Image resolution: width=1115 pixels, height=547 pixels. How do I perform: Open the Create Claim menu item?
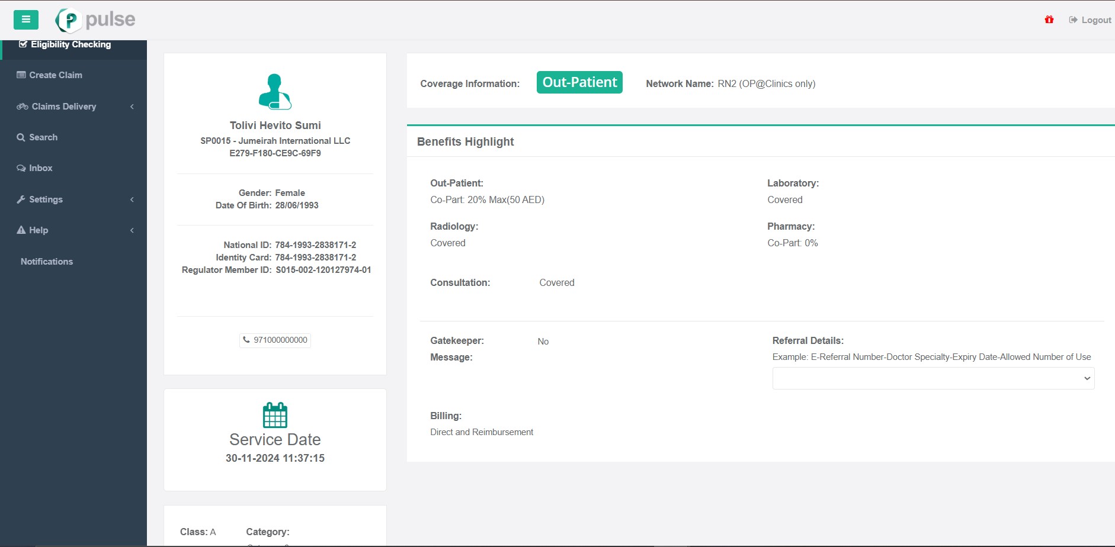56,75
